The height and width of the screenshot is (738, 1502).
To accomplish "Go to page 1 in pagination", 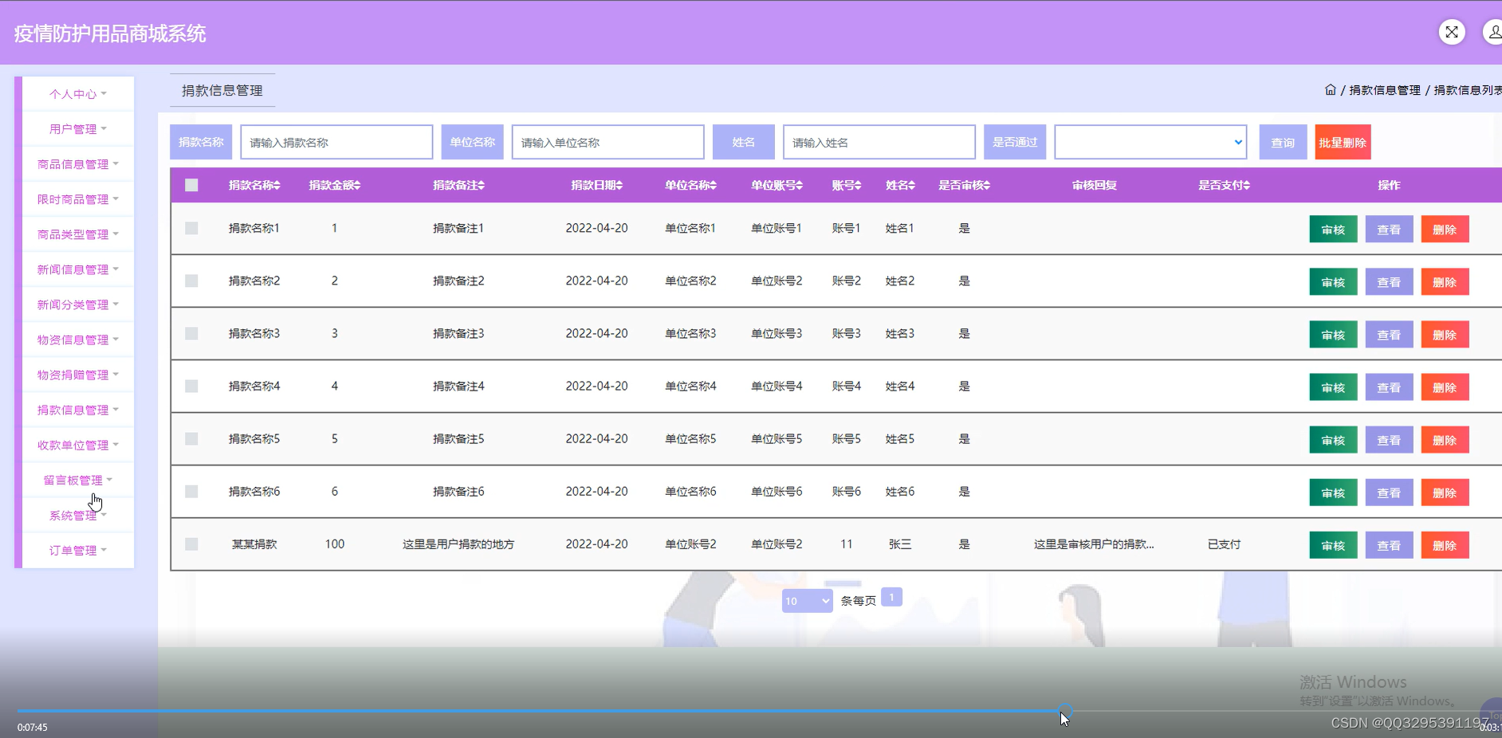I will coord(891,597).
